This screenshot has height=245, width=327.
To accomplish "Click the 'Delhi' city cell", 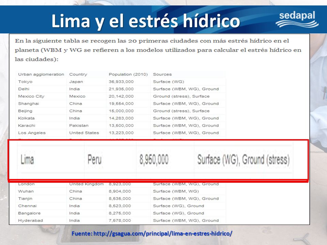I will click(24, 89).
